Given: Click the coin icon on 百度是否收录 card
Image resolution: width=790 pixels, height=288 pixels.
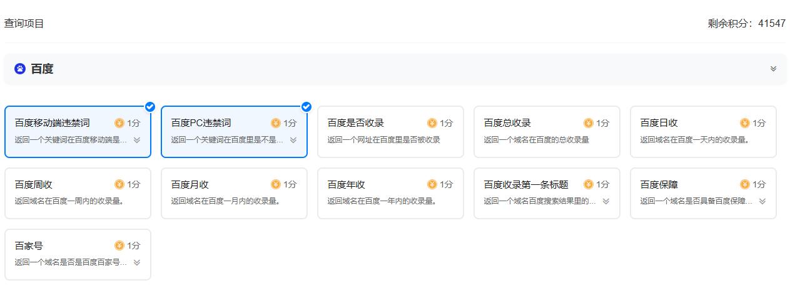Looking at the screenshot, I should [432, 123].
